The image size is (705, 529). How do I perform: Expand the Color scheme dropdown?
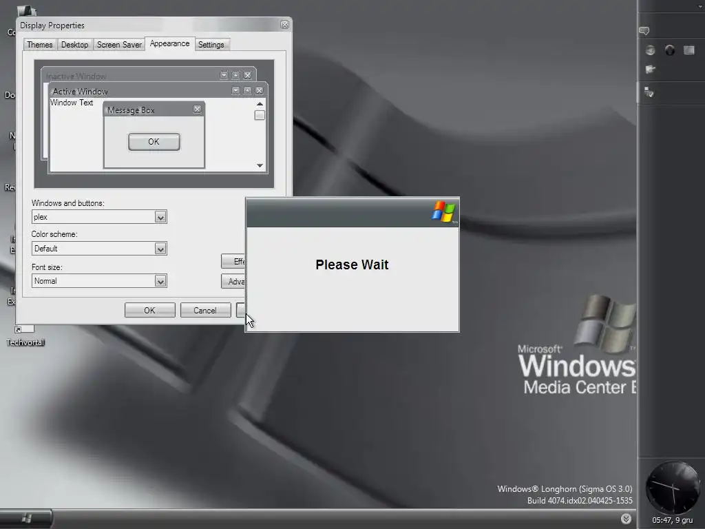[160, 249]
